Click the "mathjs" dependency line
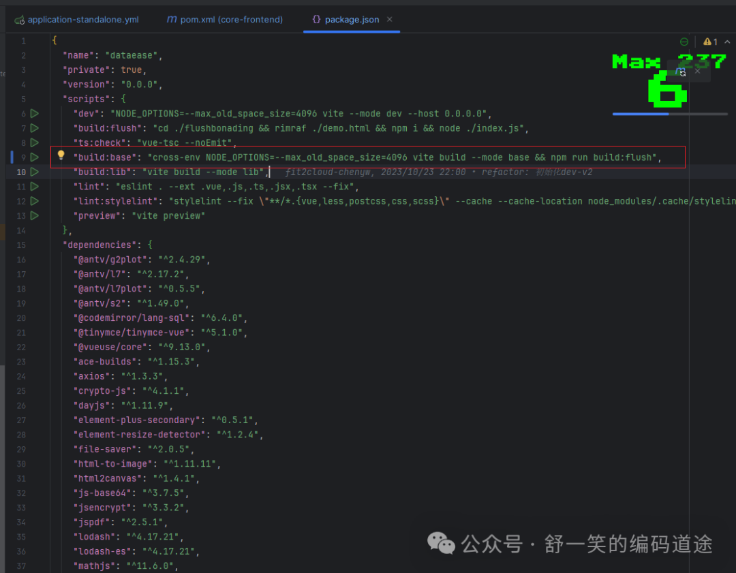Screen dimensions: 736x573 (x=126, y=566)
